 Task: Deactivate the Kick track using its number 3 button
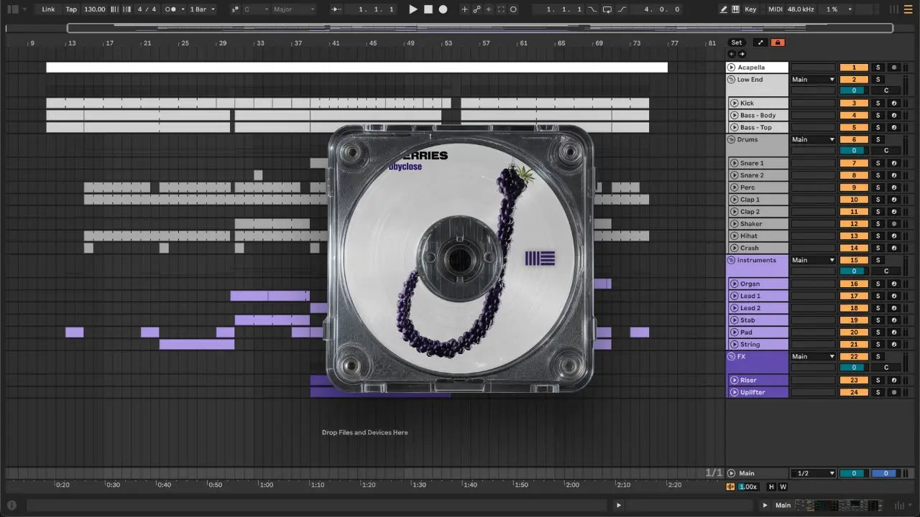pos(854,103)
